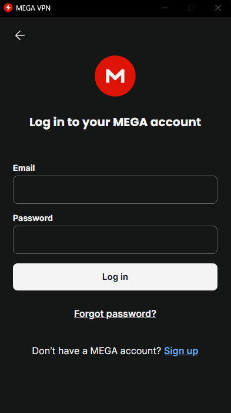231x413 pixels.
Task: Click the white Log in button
Action: (115, 277)
